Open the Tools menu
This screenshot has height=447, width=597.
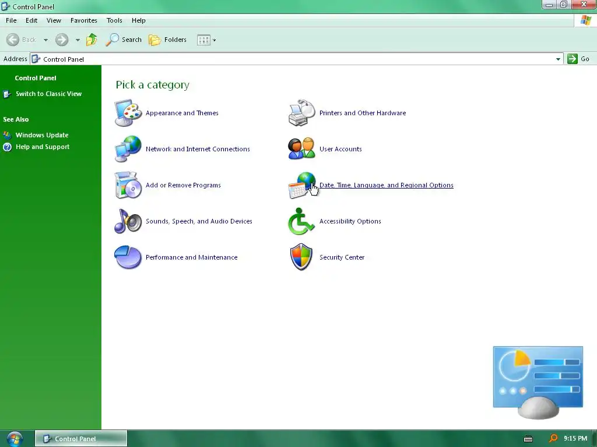[114, 20]
